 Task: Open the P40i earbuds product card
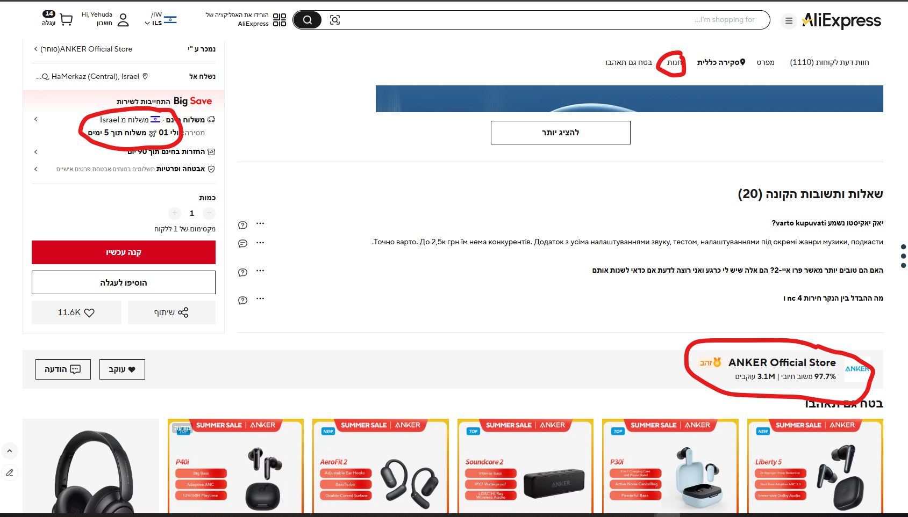[x=235, y=466]
